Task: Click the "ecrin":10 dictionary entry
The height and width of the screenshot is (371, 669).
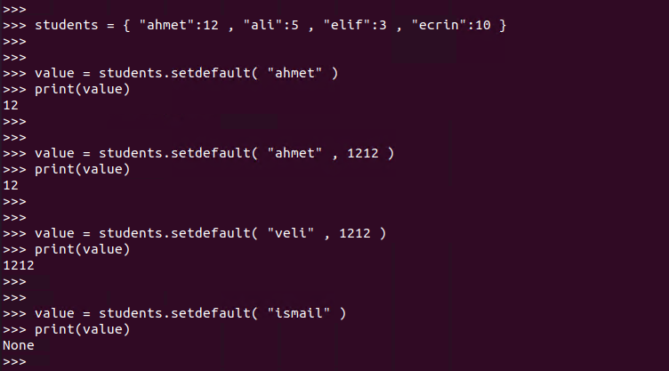Action: (451, 25)
